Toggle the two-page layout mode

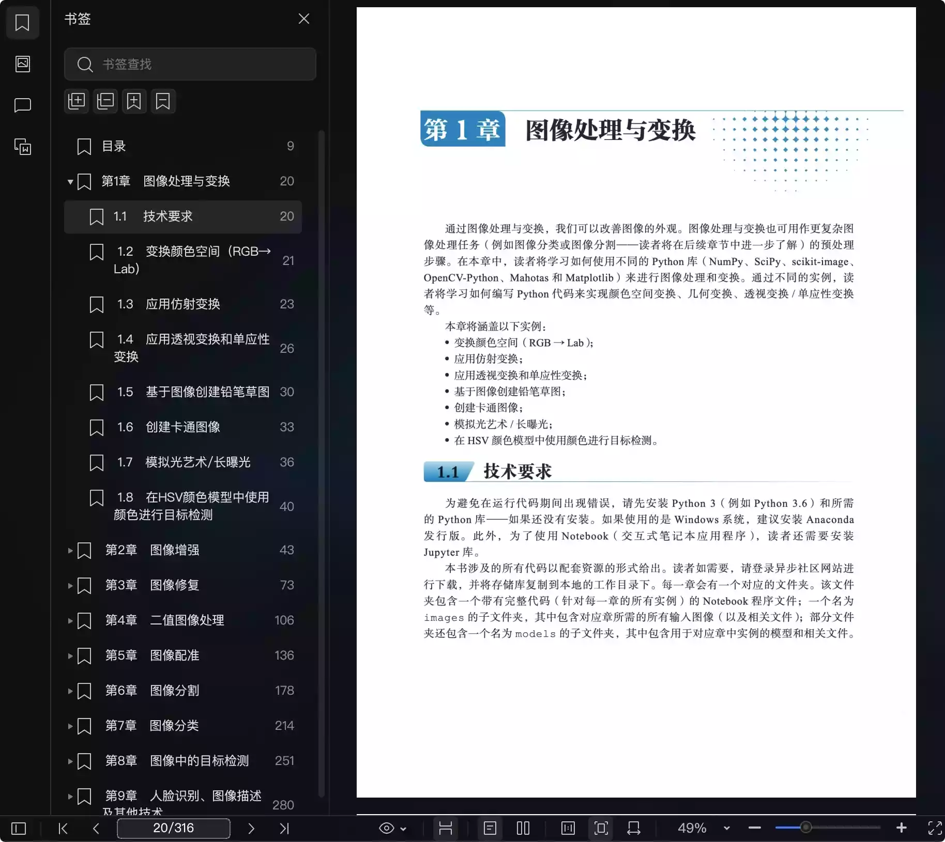[523, 828]
